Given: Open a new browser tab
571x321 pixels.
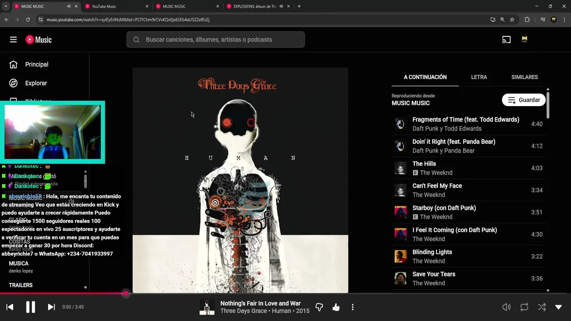Looking at the screenshot, I should pos(299,6).
